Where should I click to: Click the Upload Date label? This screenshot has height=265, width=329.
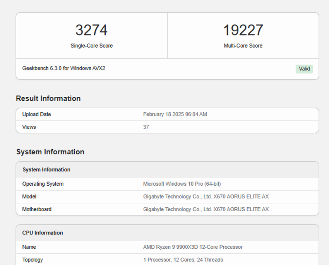tap(37, 115)
